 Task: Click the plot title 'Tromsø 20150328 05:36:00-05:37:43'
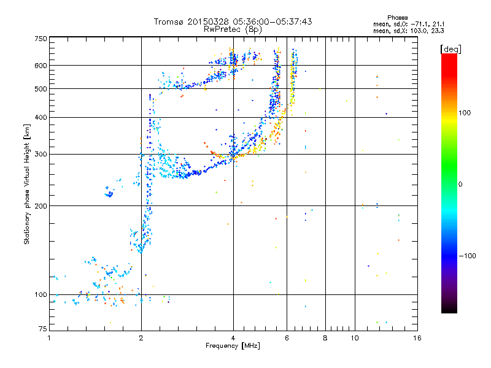(233, 21)
